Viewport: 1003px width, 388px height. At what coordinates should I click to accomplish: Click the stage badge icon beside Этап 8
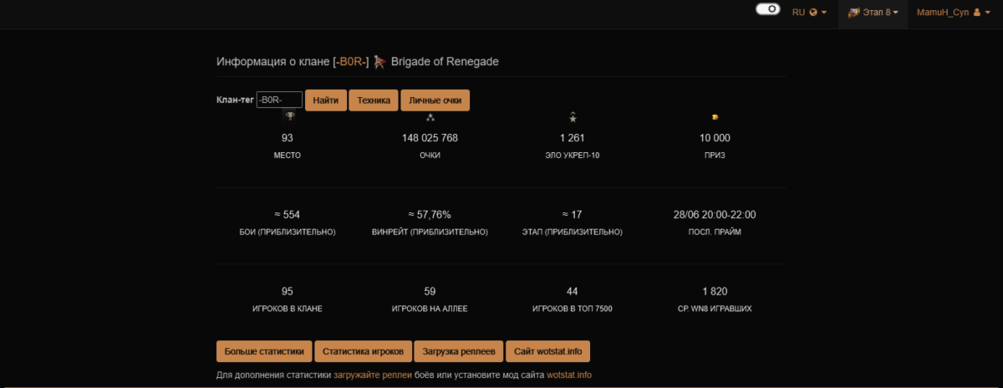pyautogui.click(x=854, y=13)
